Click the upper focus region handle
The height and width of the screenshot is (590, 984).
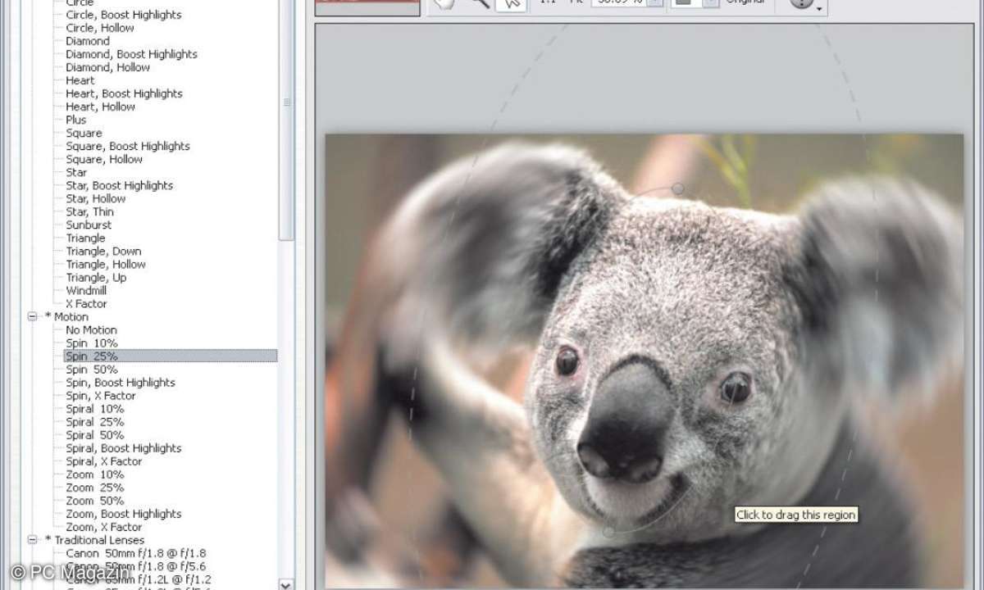[x=678, y=188]
